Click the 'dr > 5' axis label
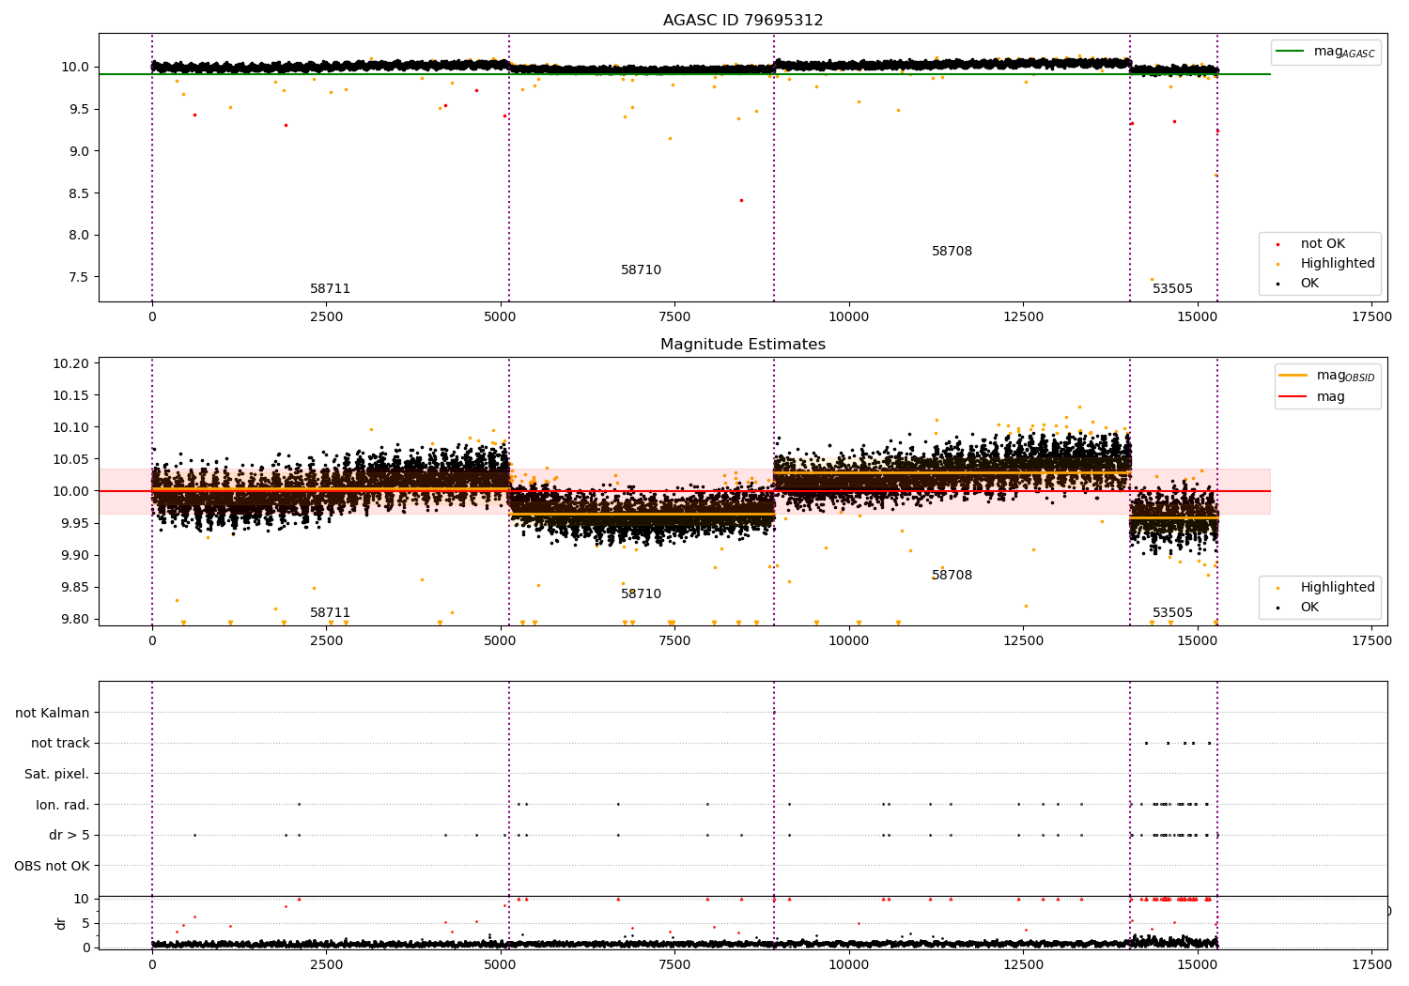1409x986 pixels. click(70, 836)
